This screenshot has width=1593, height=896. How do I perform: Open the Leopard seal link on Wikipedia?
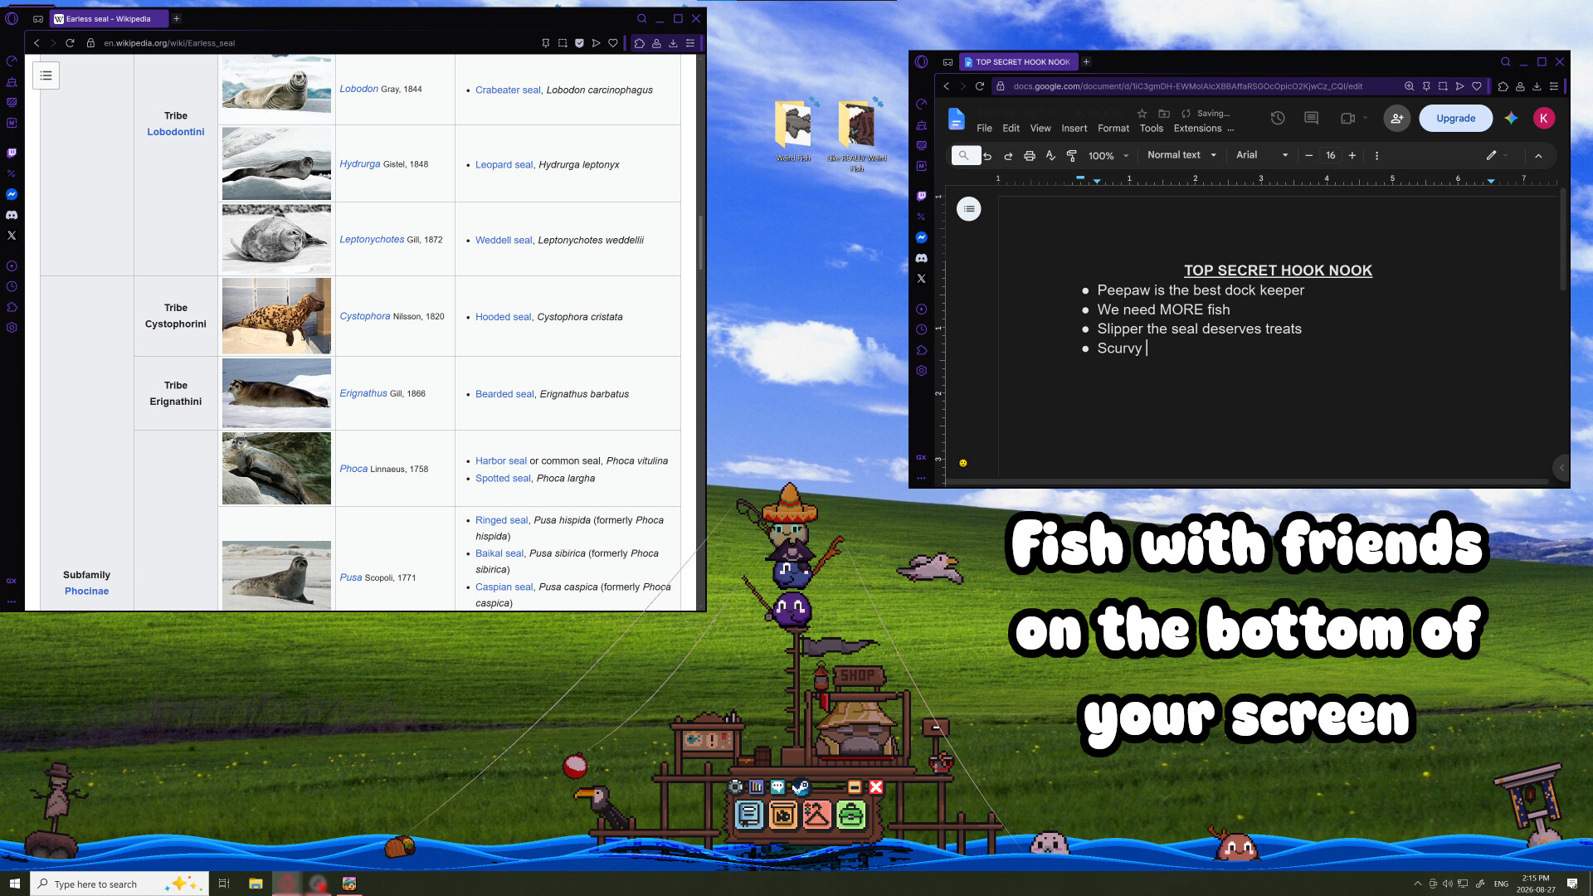[504, 165]
